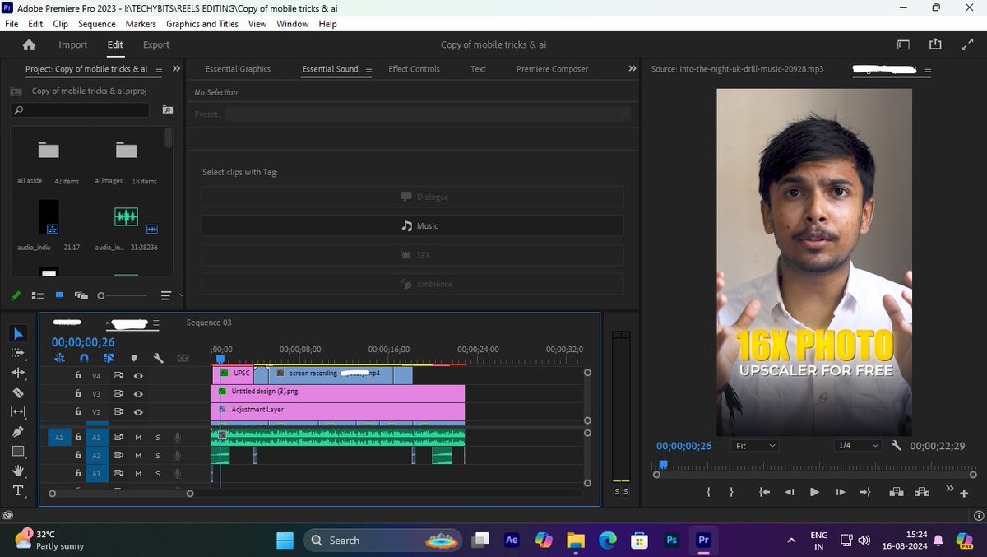Switch to Import workspace
This screenshot has width=987, height=557.
click(x=72, y=44)
